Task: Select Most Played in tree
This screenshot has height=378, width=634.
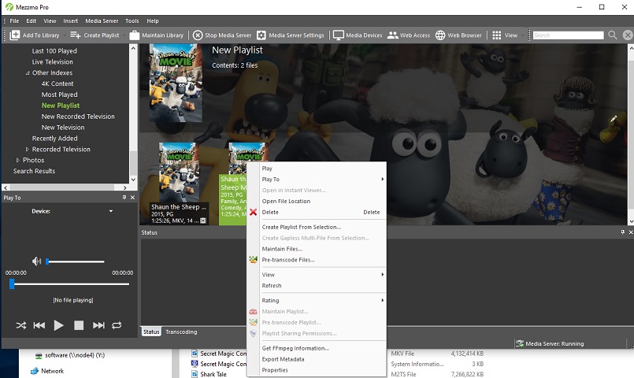Action: point(59,94)
